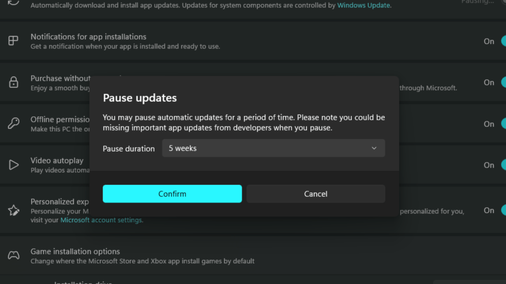
Task: Click the padlock icon beside Purchase without password
Action: click(x=13, y=82)
